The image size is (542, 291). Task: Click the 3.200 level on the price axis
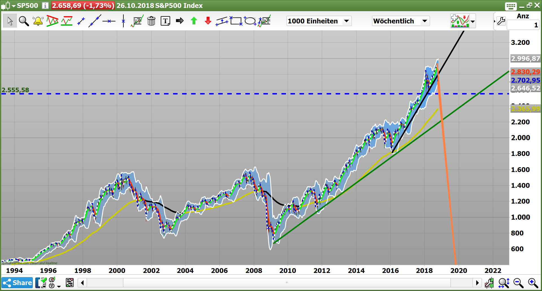520,42
